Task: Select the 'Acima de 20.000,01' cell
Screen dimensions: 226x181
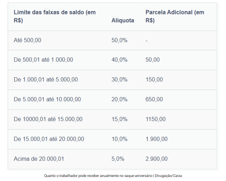Action: click(x=39, y=159)
